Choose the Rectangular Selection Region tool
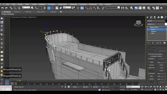 click(x=40, y=8)
